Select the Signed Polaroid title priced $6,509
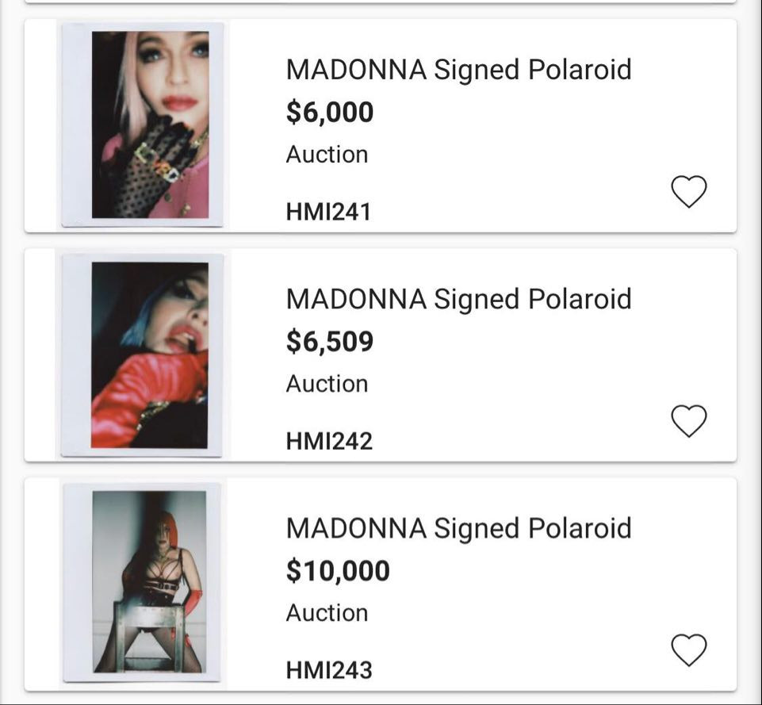Image resolution: width=762 pixels, height=705 pixels. (458, 299)
